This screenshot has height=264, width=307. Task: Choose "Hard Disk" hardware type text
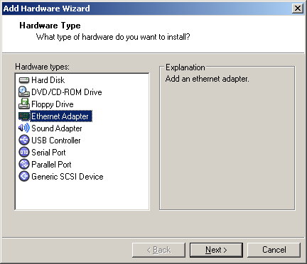tap(48, 80)
